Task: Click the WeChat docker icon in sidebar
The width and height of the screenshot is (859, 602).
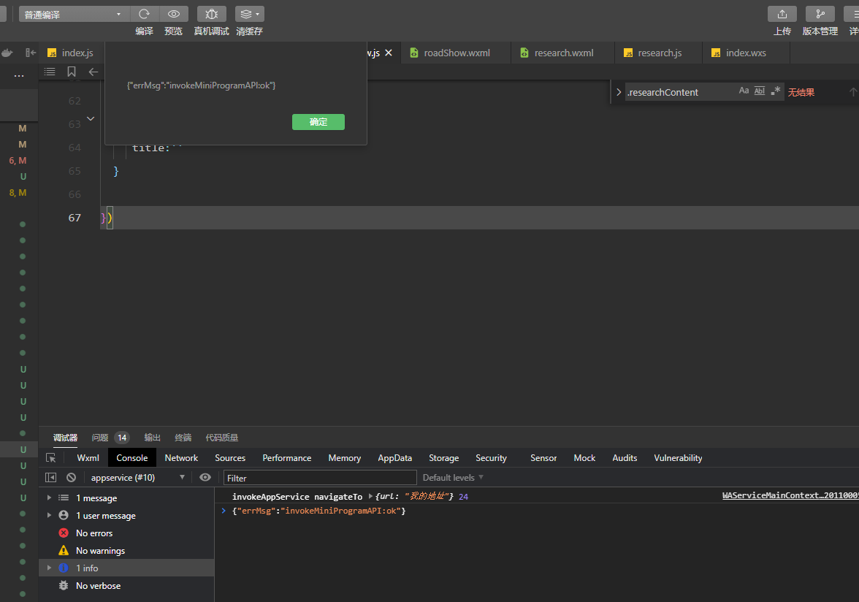Action: click(x=7, y=53)
